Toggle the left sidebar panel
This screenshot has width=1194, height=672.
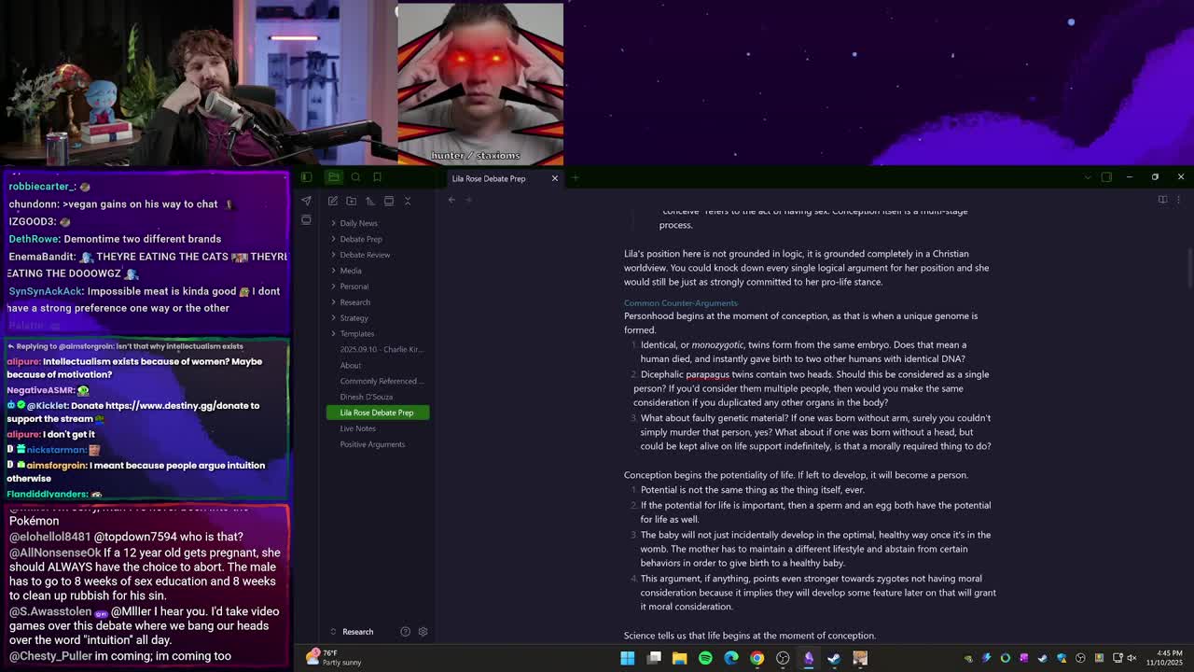(x=306, y=177)
